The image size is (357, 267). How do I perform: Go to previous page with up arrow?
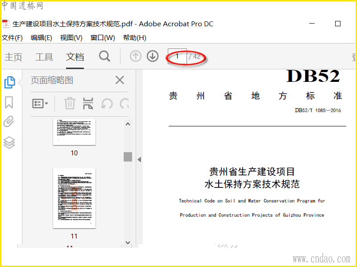click(136, 56)
